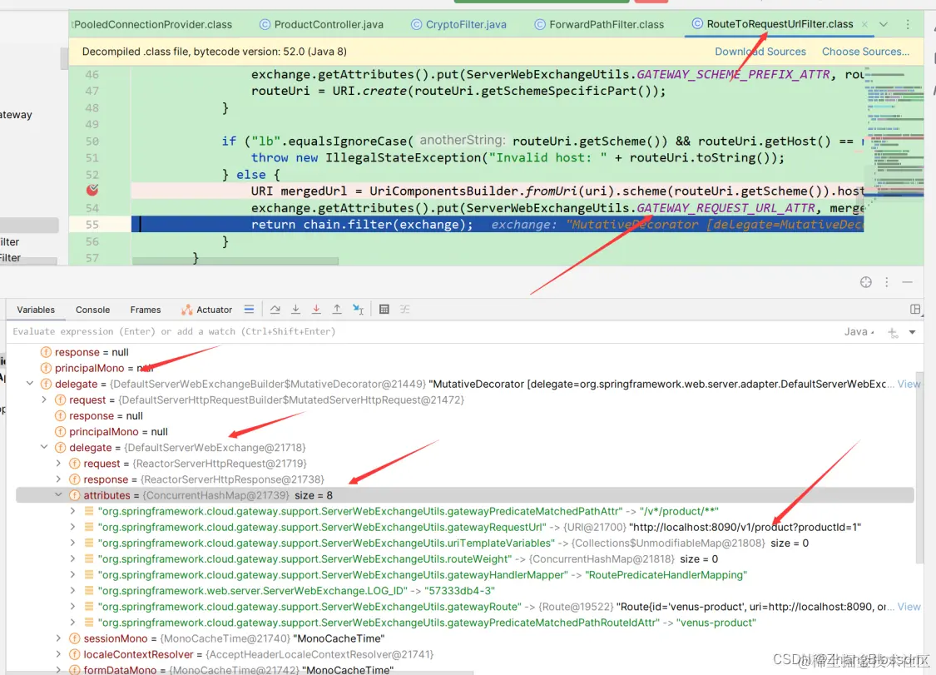Open the CryptoFilter.java editor tab
The height and width of the screenshot is (675, 936).
pos(459,24)
